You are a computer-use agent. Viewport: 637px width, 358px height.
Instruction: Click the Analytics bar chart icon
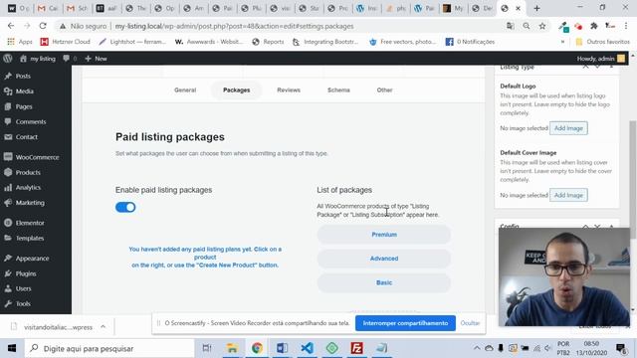(8, 188)
